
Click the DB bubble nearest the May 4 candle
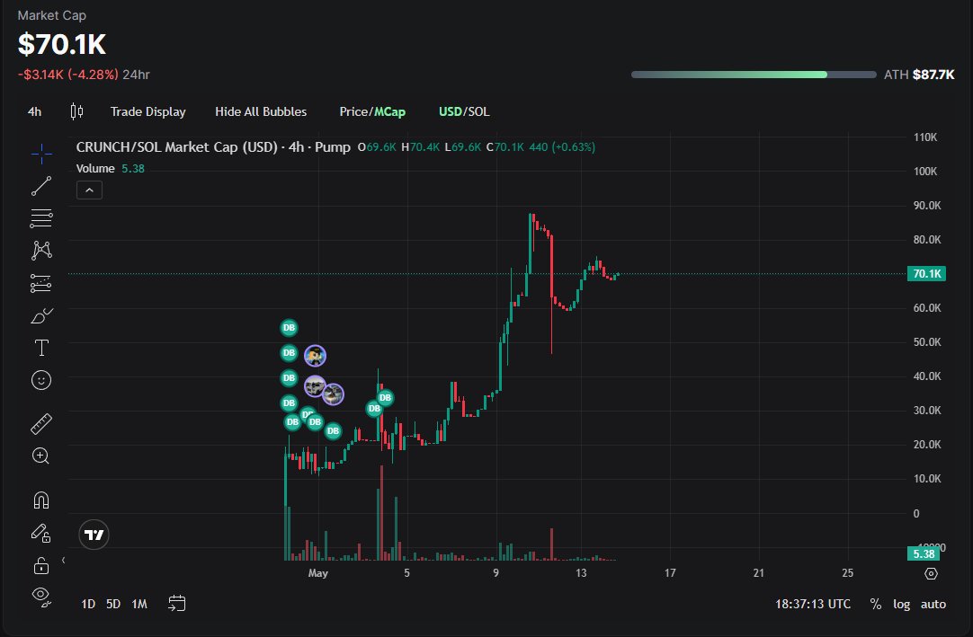coord(385,398)
